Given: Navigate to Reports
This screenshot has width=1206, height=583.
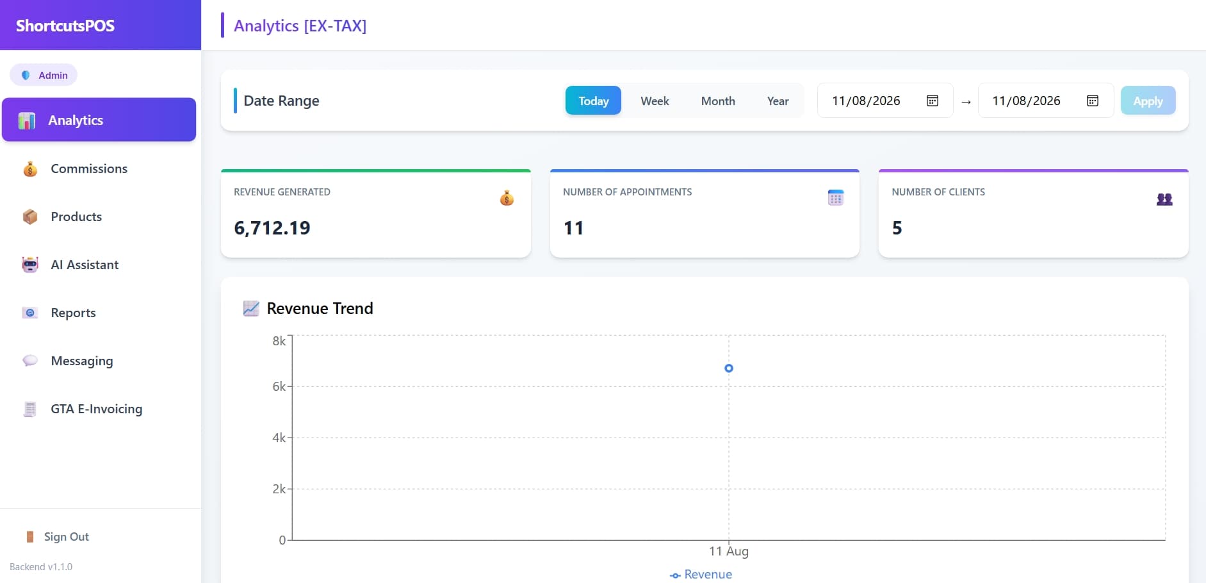Looking at the screenshot, I should 99,313.
